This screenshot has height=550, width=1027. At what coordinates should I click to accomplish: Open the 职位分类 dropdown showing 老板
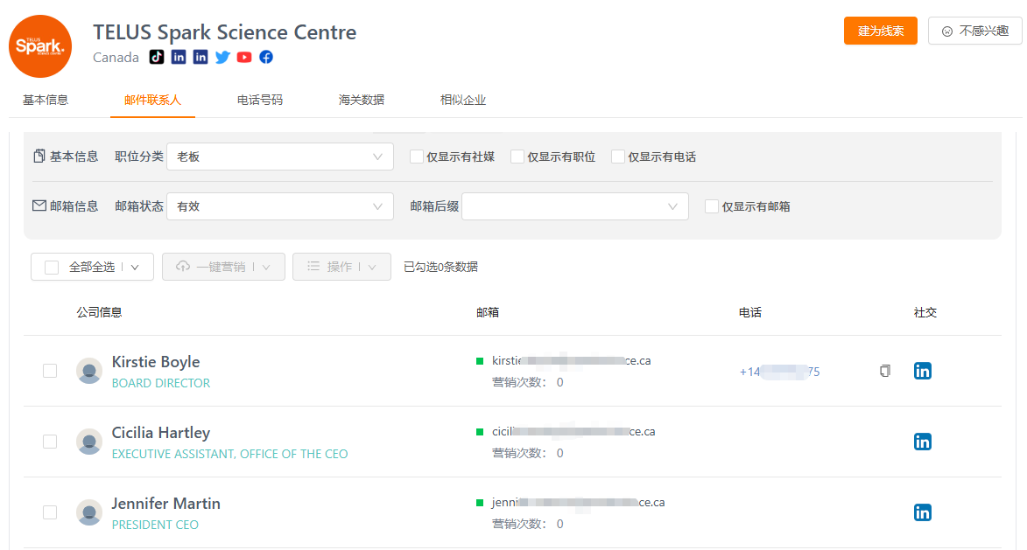pos(279,157)
